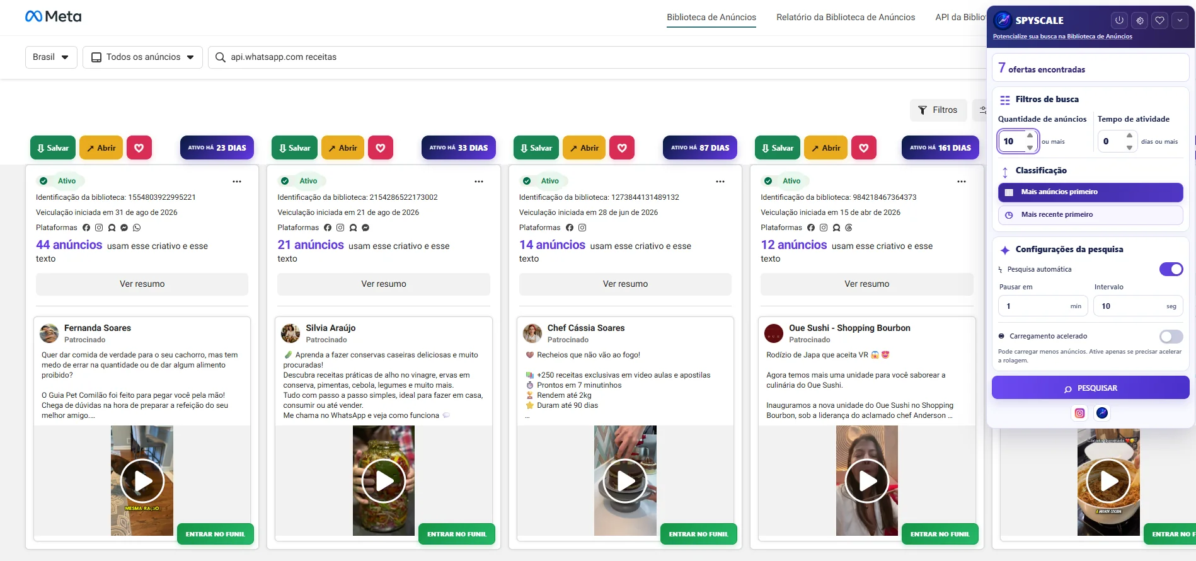This screenshot has width=1196, height=561.
Task: Focus the ad library search field
Action: 599,57
